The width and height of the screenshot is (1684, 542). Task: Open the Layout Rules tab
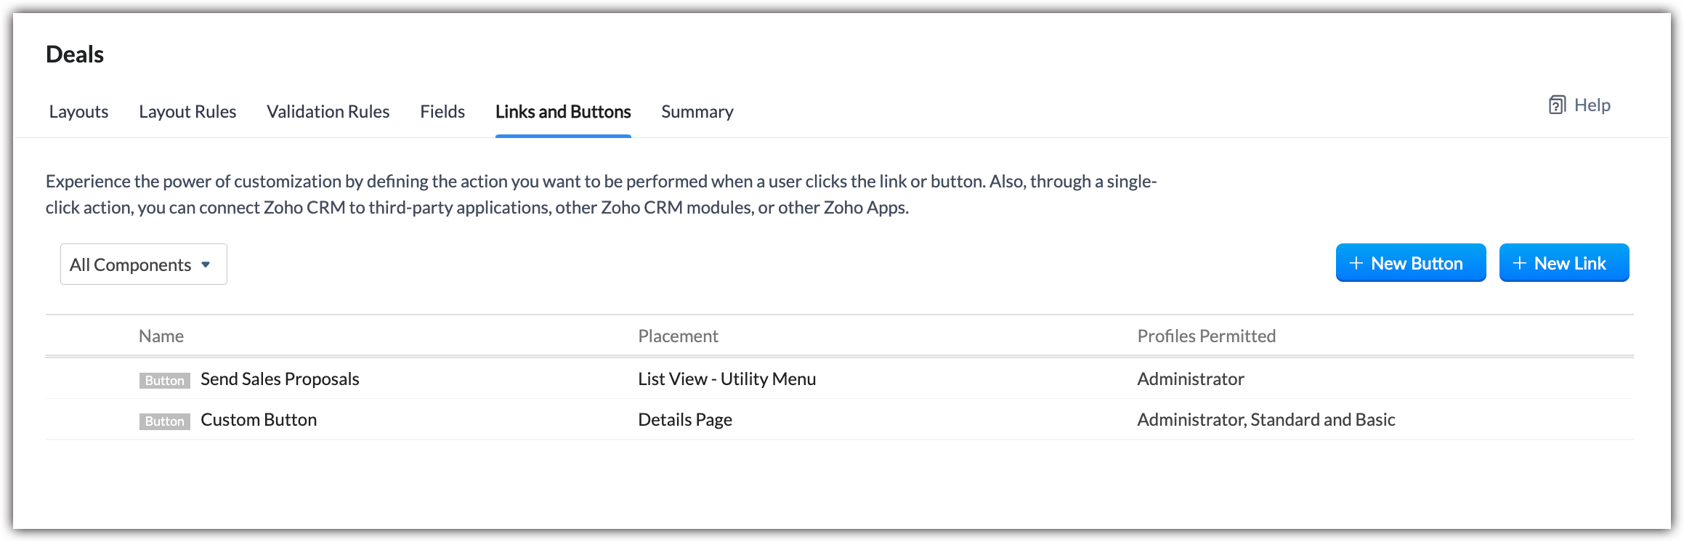coord(187,112)
